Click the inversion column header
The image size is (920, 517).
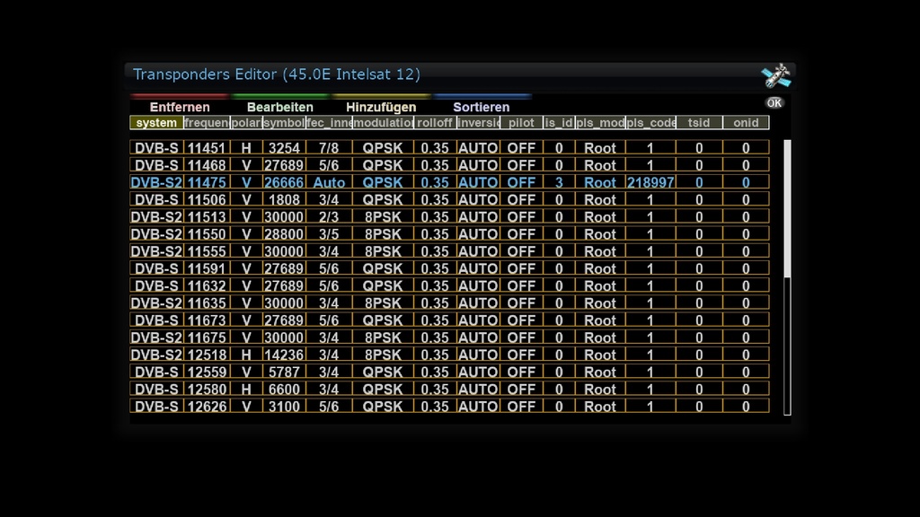pyautogui.click(x=478, y=122)
